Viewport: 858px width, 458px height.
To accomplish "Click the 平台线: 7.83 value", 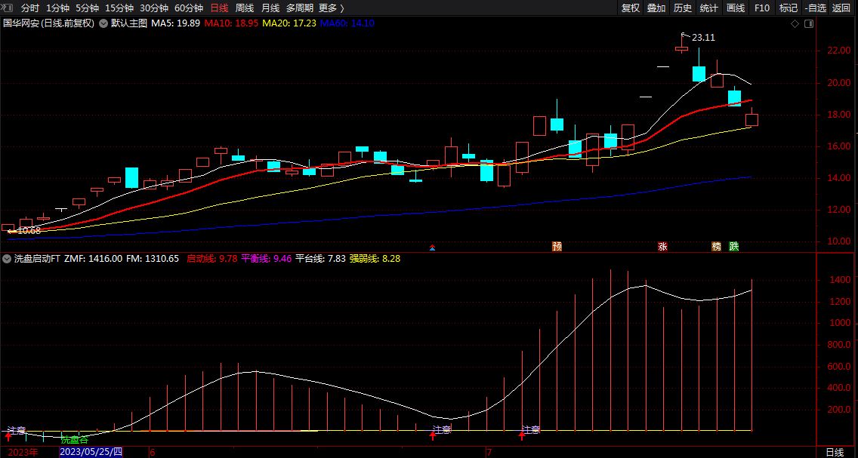I will [x=320, y=259].
